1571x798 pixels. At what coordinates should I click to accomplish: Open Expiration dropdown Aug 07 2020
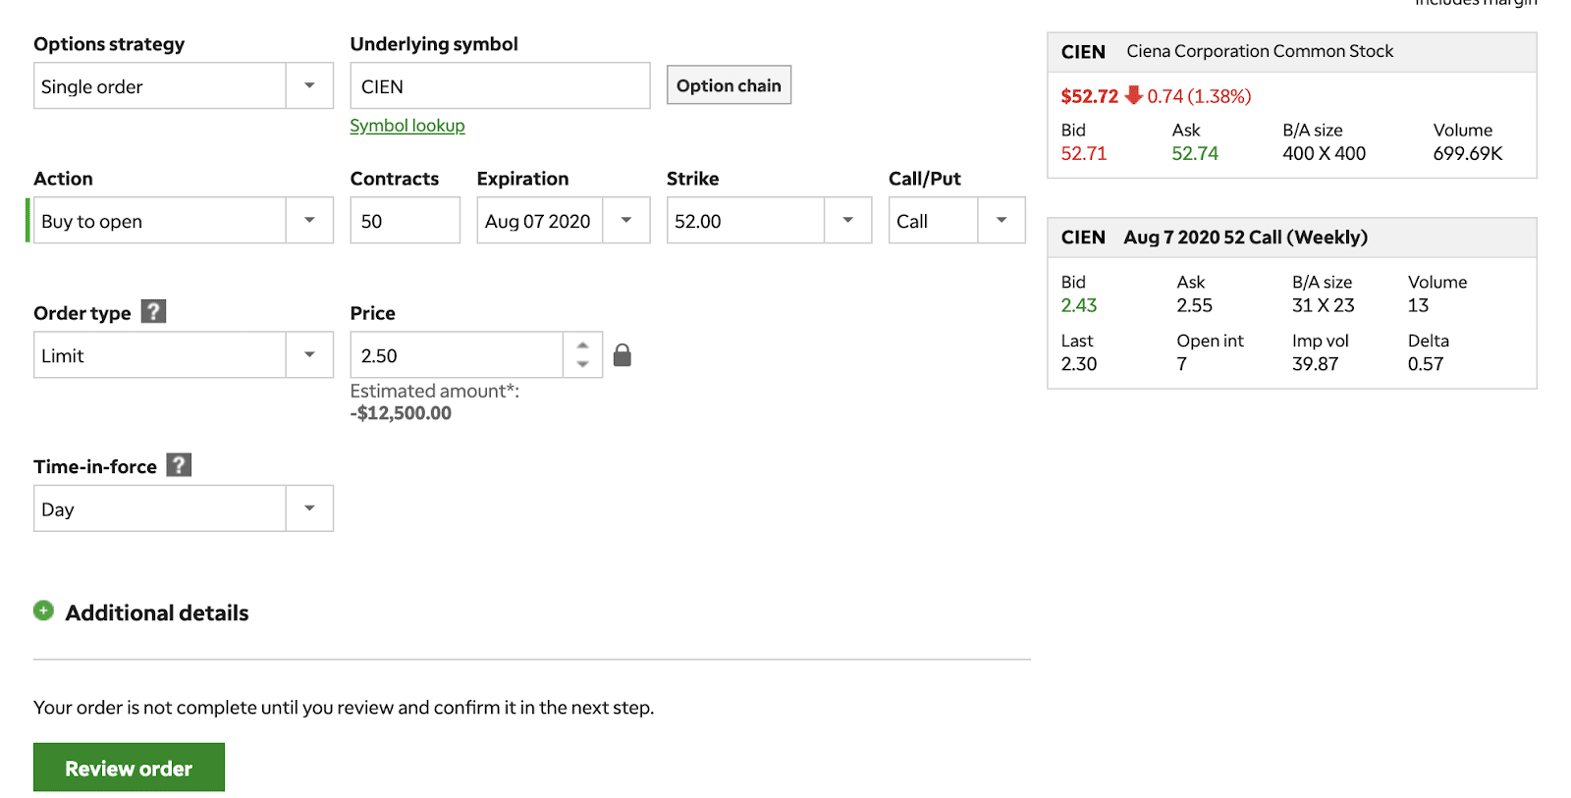point(564,220)
